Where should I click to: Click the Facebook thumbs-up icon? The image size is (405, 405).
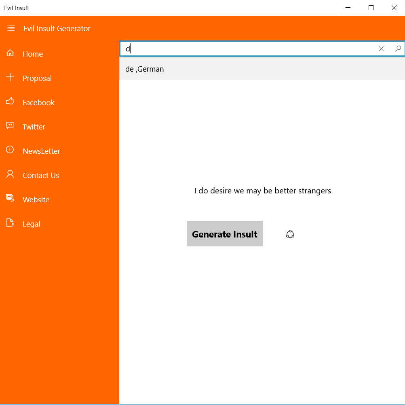point(10,101)
